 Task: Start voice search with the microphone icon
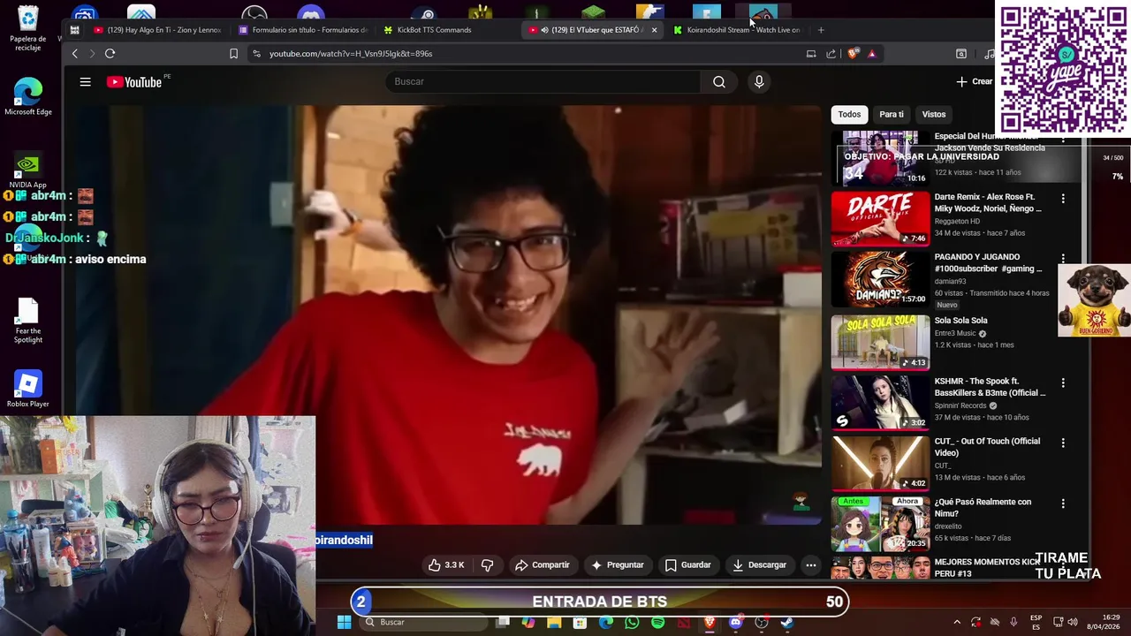pos(759,82)
